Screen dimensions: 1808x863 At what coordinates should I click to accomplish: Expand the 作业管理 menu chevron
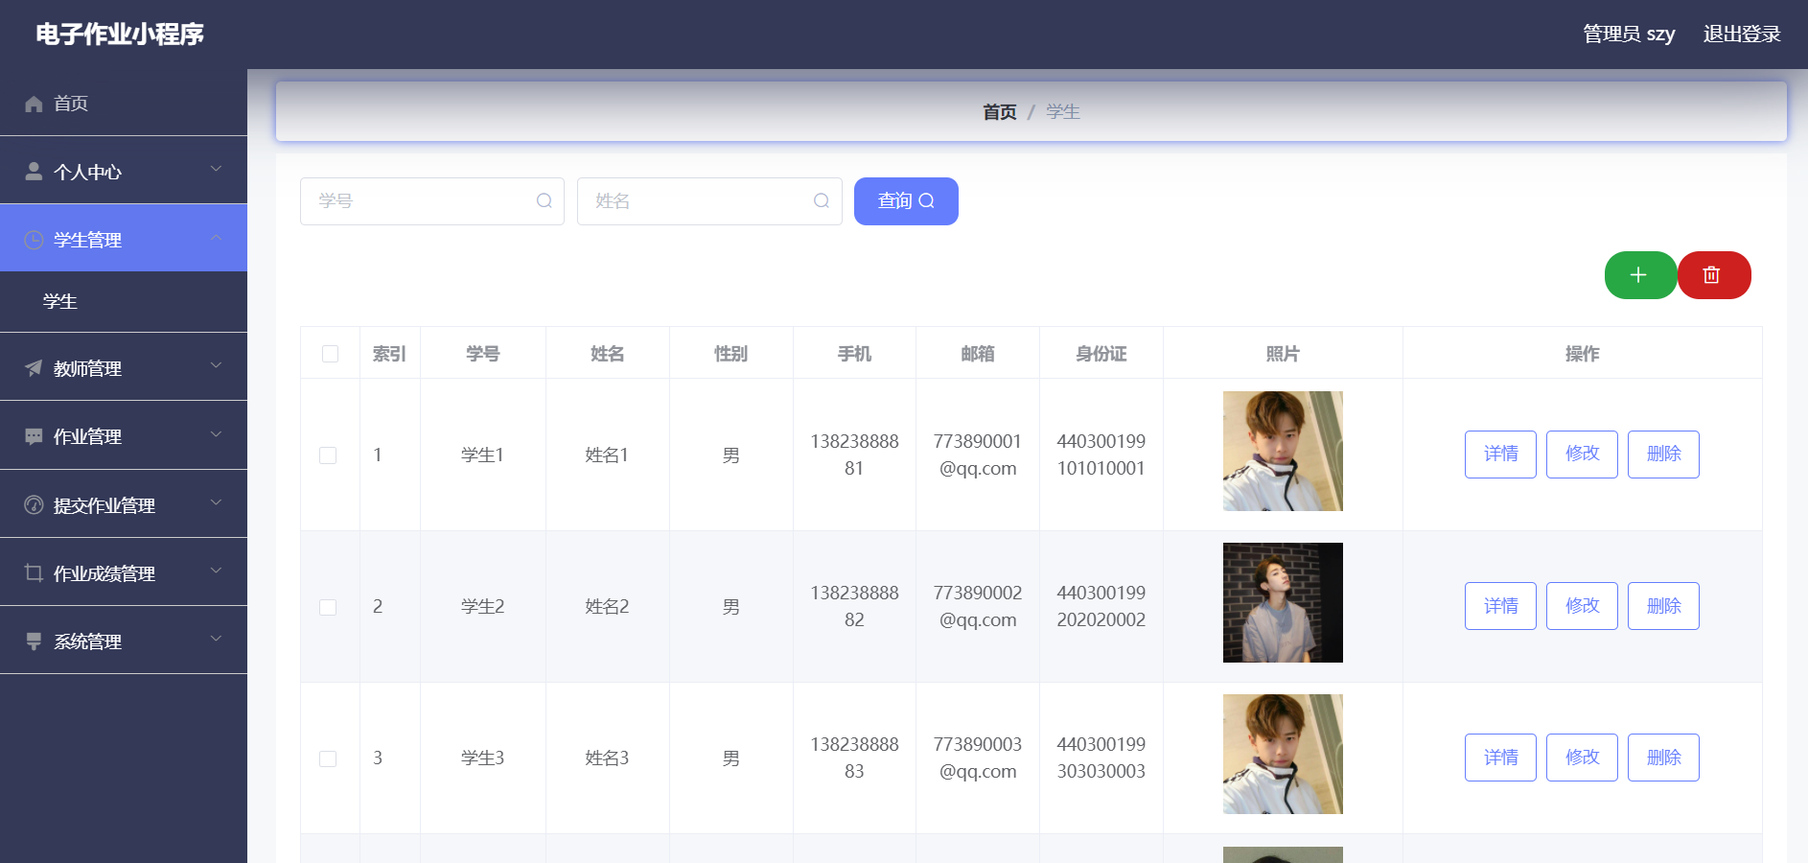pos(216,434)
